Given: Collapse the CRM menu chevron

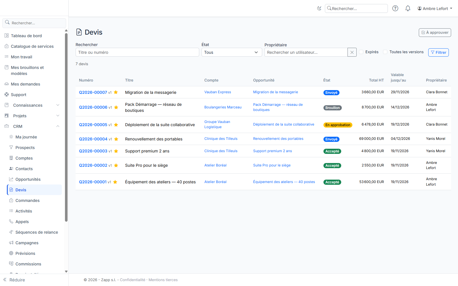Looking at the screenshot, I should pos(58,126).
